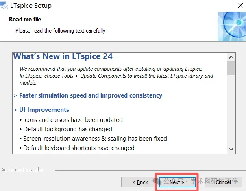246x191 pixels.
Task: Expand Faster simulation speed section arrow
Action: click(15, 95)
